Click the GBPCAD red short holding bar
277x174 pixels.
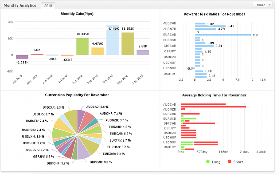tap(199, 123)
